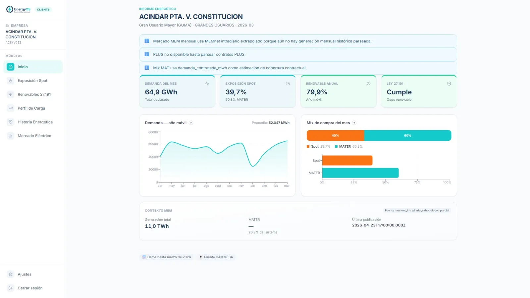Click the 11,0 TWh Generación total value
530x298 pixels.
tap(157, 226)
